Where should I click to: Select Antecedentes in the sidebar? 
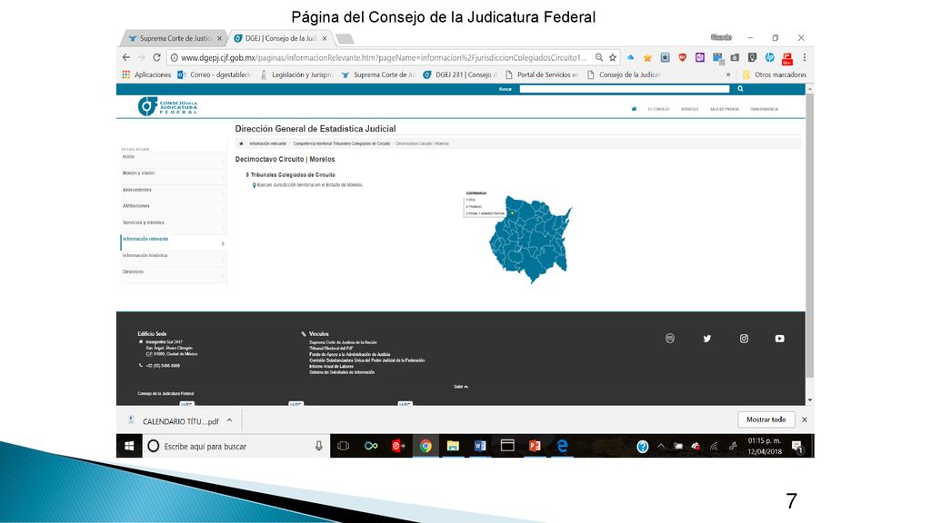[x=174, y=191]
